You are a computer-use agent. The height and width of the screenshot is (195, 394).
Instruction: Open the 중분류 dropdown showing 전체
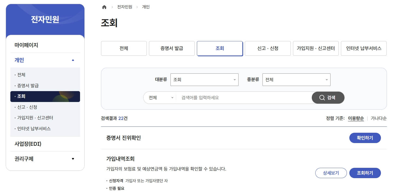[296, 79]
